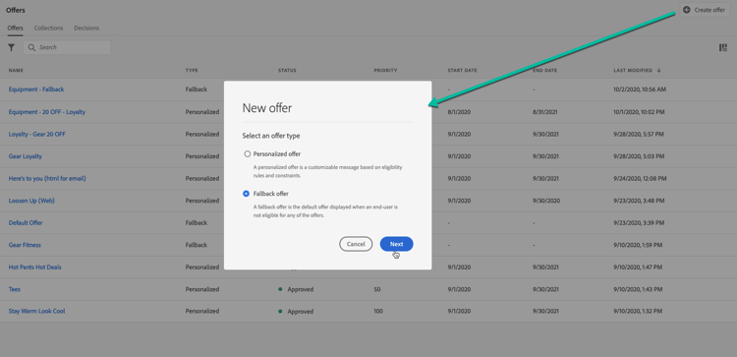Image resolution: width=737 pixels, height=357 pixels.
Task: Click the plus icon in Create offer
Action: [x=687, y=10]
